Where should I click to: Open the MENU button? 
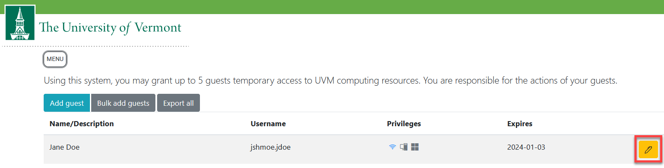point(55,59)
